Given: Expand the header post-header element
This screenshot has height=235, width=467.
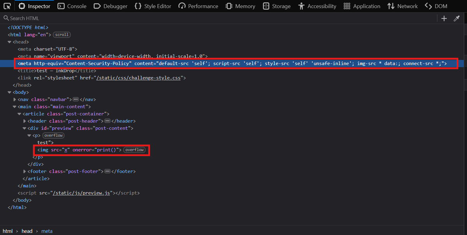Looking at the screenshot, I should click(x=25, y=121).
